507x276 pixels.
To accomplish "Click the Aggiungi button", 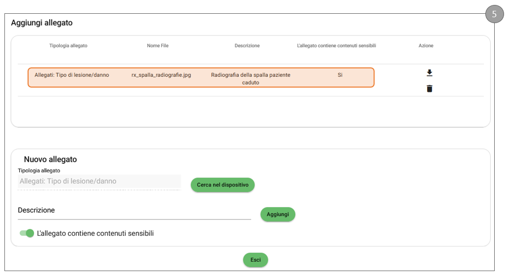I will click(278, 215).
